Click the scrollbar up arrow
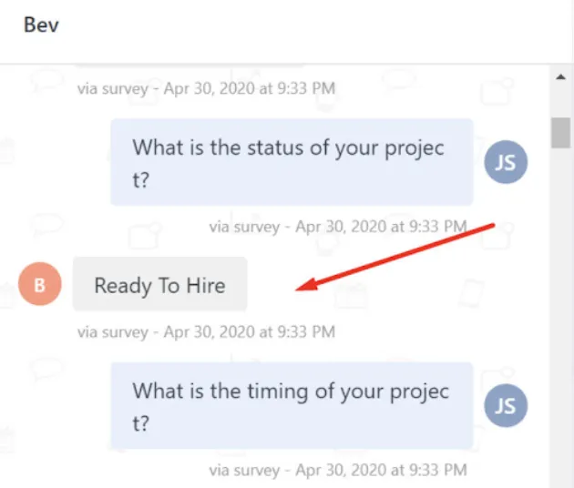The height and width of the screenshot is (488, 574). click(x=560, y=79)
